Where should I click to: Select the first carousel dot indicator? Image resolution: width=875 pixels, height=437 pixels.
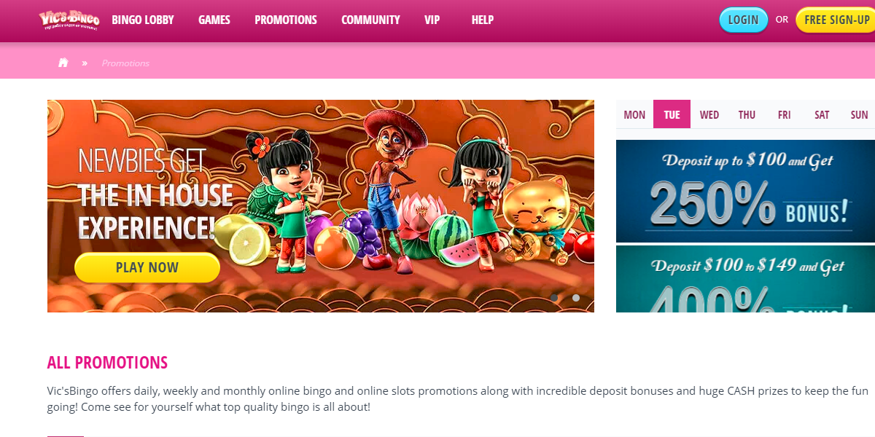pyautogui.click(x=555, y=297)
